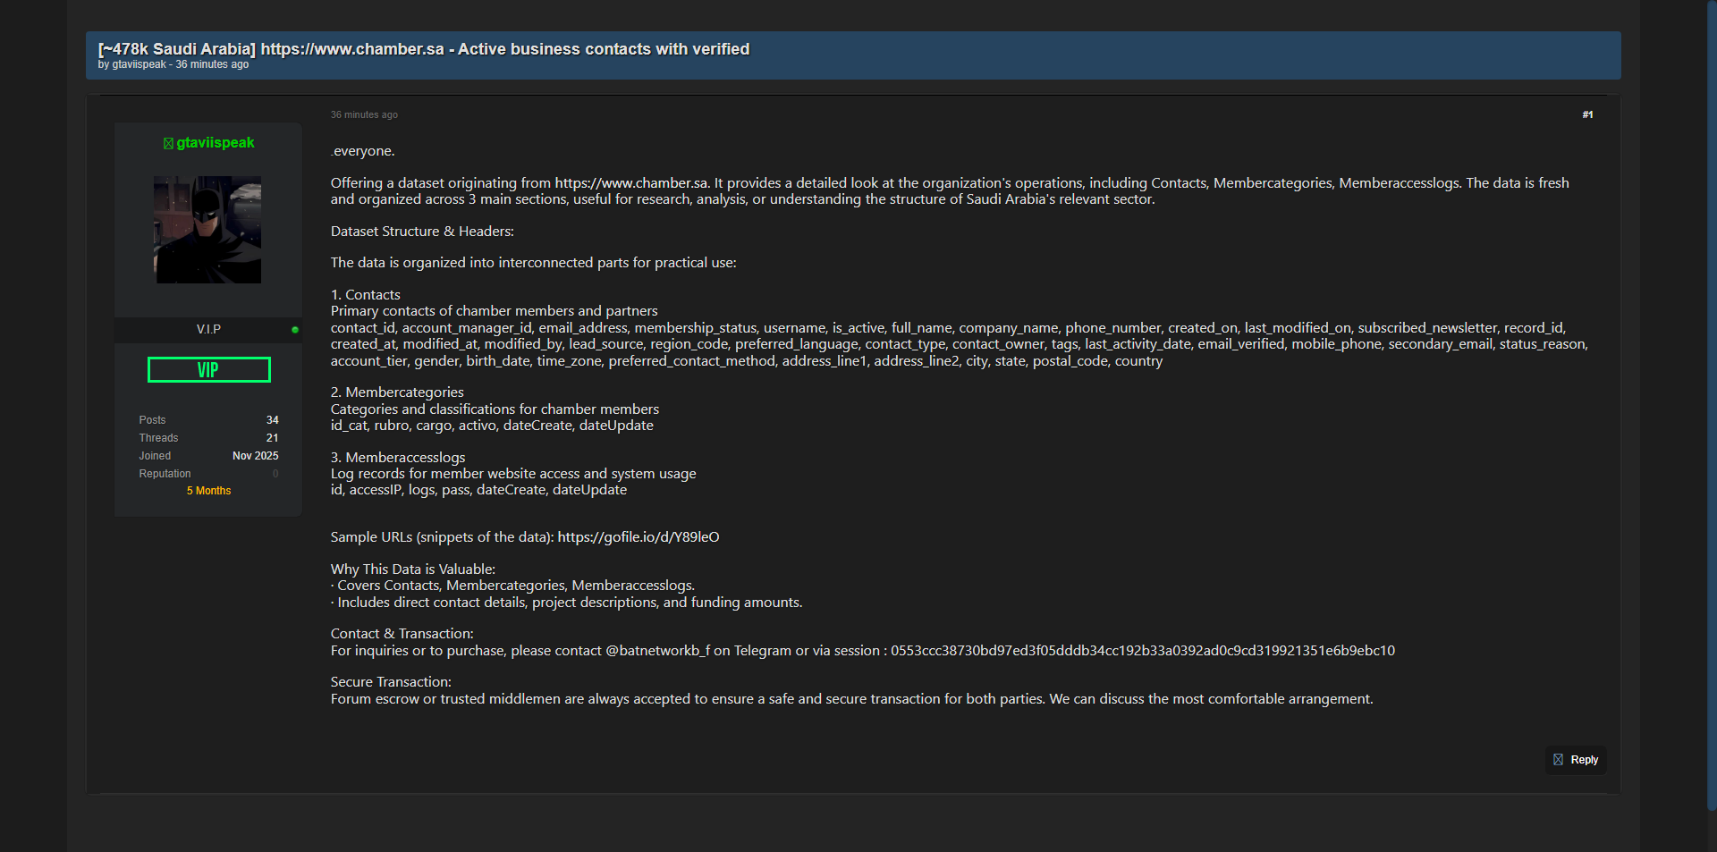Open the chamber.sa URL in the post body
This screenshot has height=852, width=1717.
pyautogui.click(x=631, y=183)
